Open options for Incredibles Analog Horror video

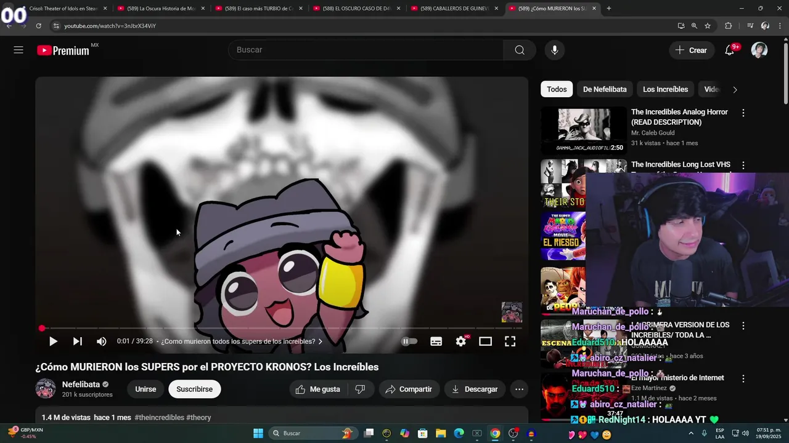(743, 113)
